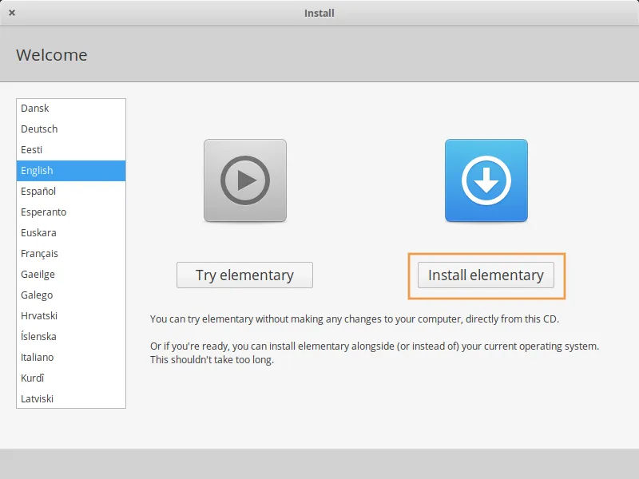This screenshot has width=639, height=479.
Task: Select Dansk in the language list
Action: (x=71, y=109)
